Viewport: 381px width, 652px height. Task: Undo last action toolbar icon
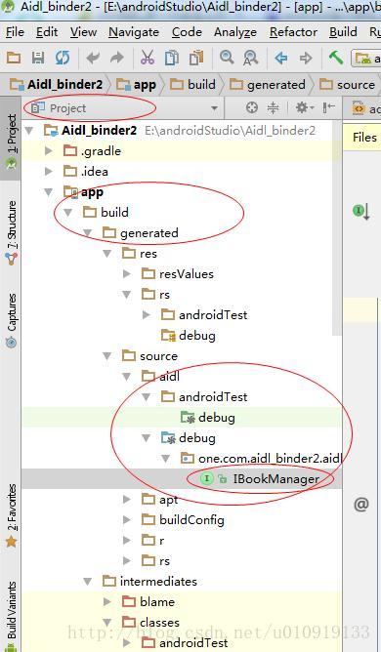(93, 58)
